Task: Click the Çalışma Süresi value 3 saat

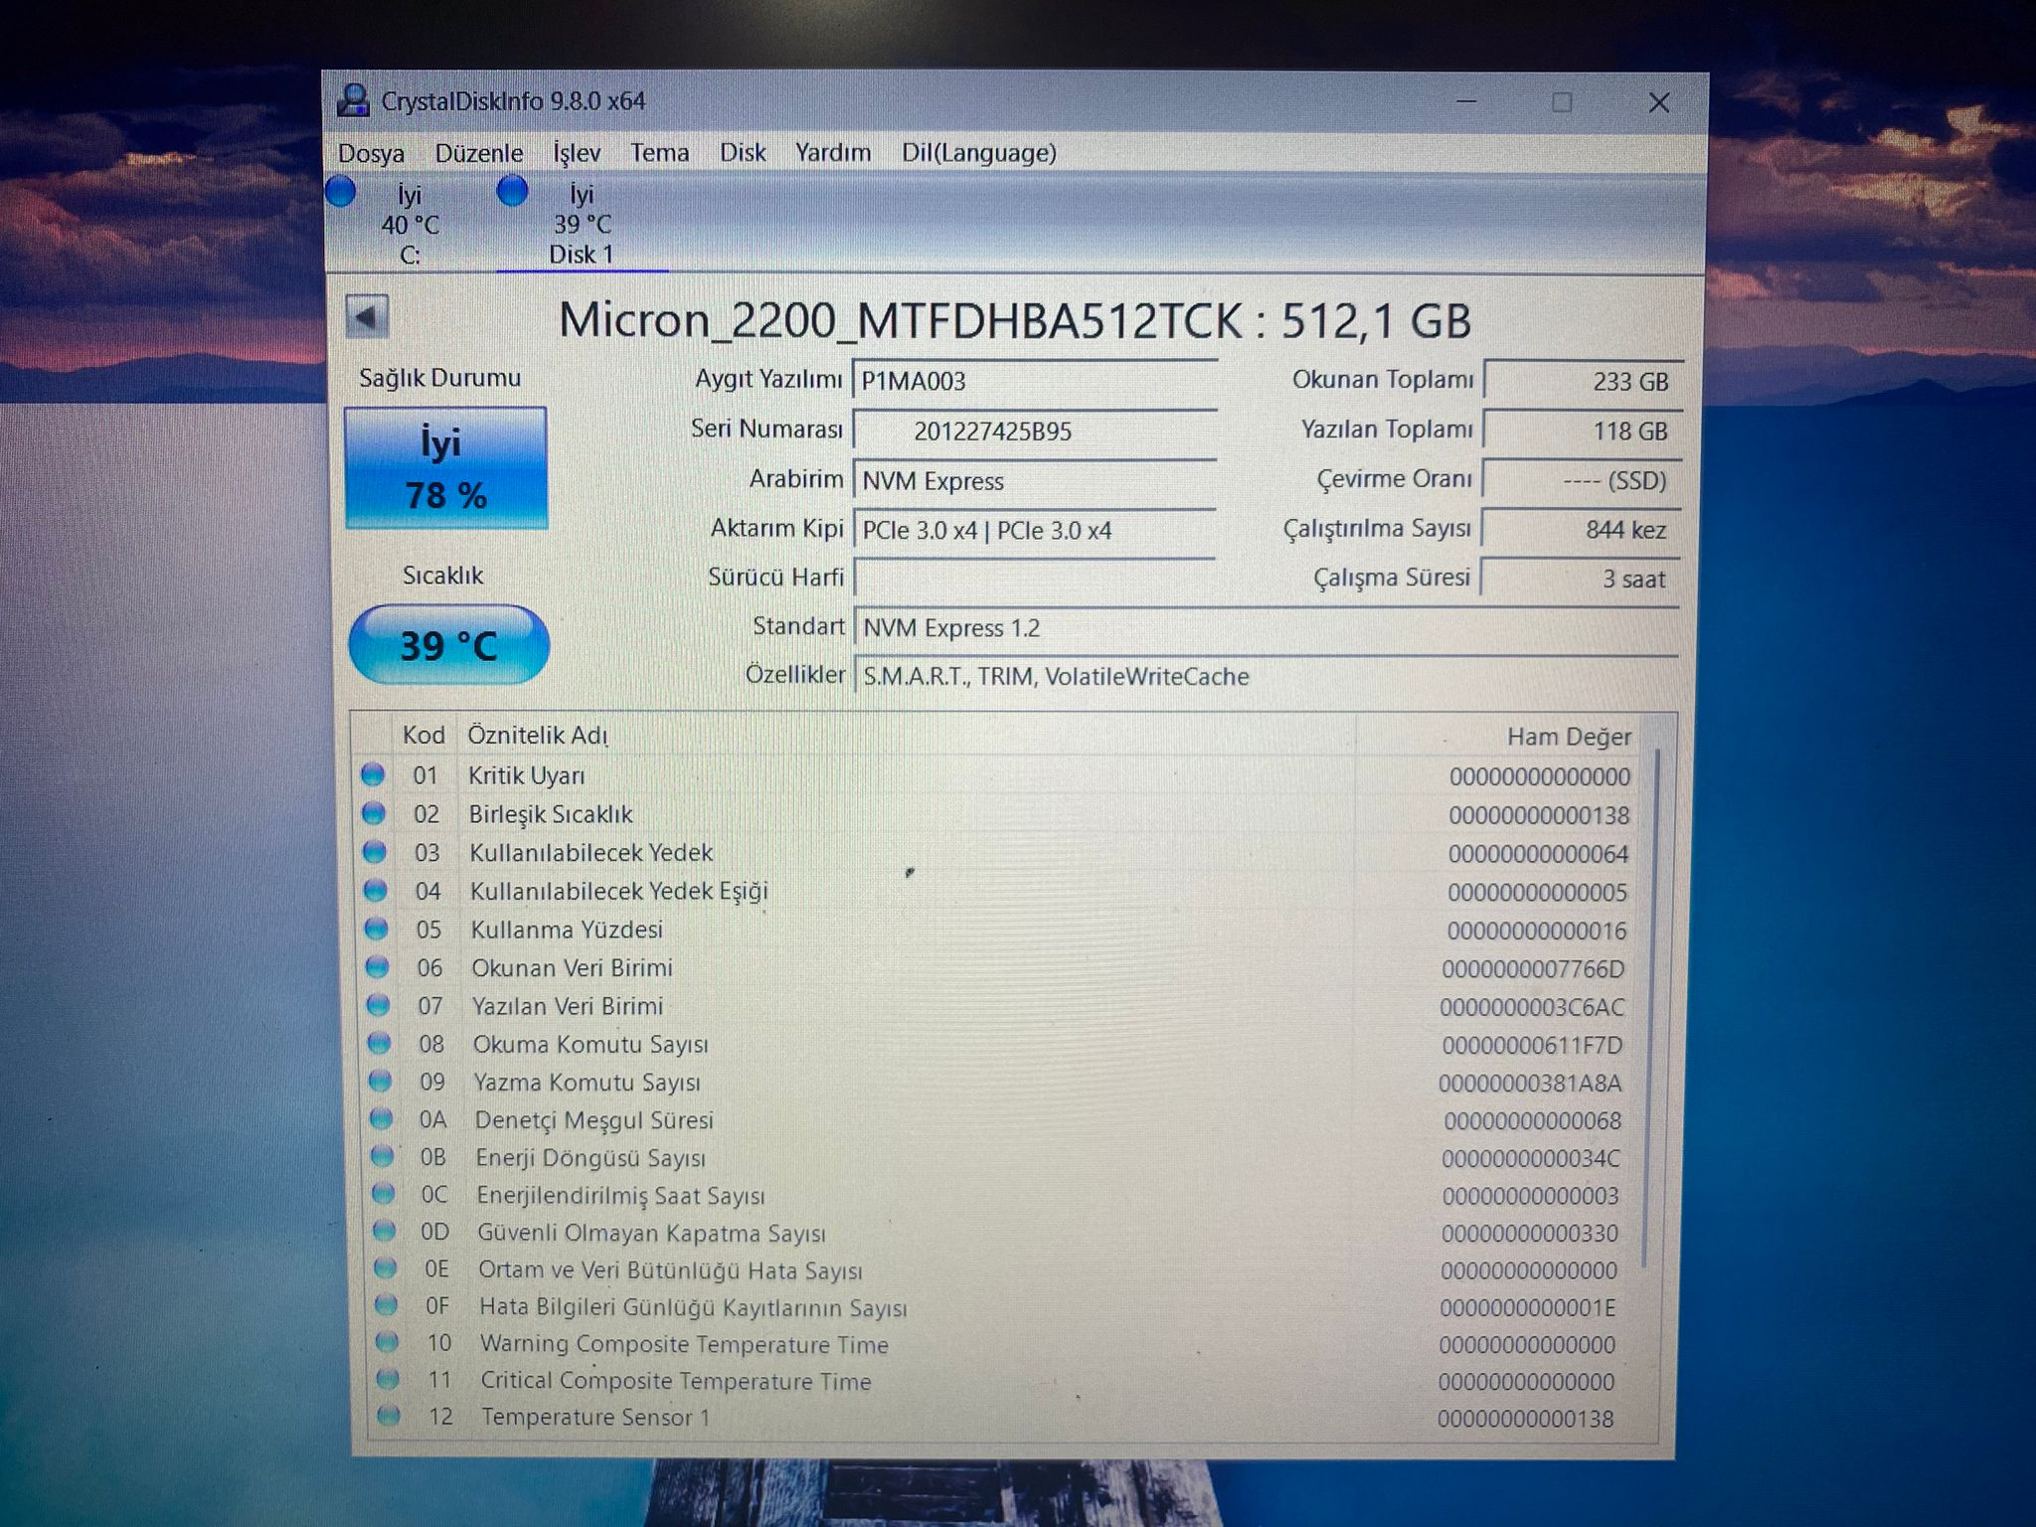Action: tap(1580, 578)
